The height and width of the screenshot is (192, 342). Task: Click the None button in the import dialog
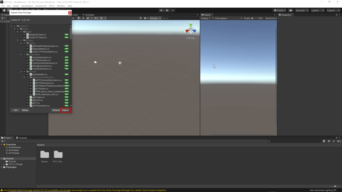25,110
